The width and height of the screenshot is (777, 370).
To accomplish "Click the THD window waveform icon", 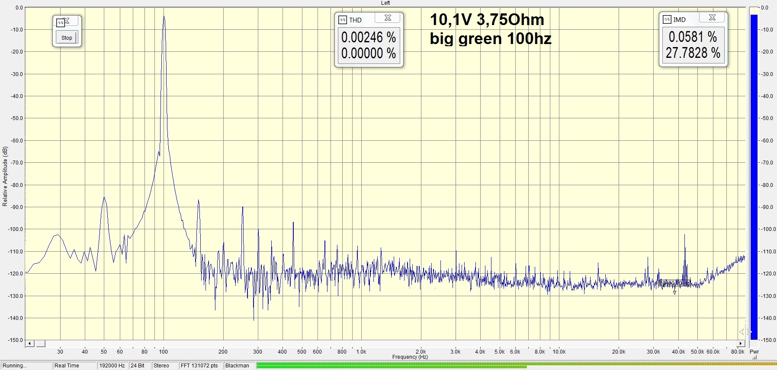I will click(343, 20).
